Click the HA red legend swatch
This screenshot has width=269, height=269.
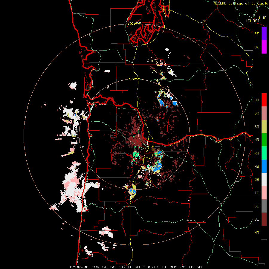coord(264,100)
